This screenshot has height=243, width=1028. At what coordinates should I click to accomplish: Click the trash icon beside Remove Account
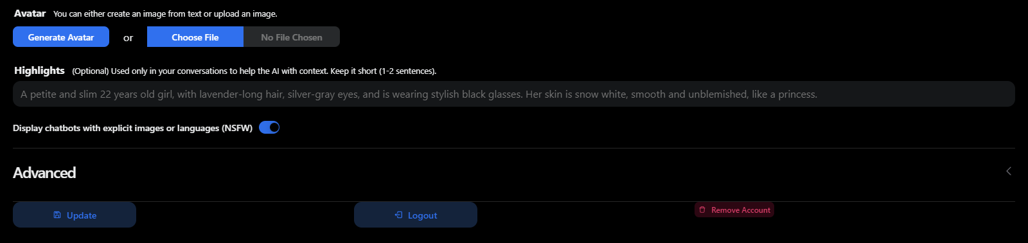(702, 210)
